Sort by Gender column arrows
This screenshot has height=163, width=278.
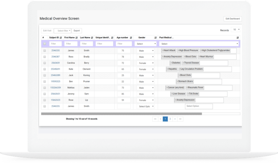coord(156,38)
